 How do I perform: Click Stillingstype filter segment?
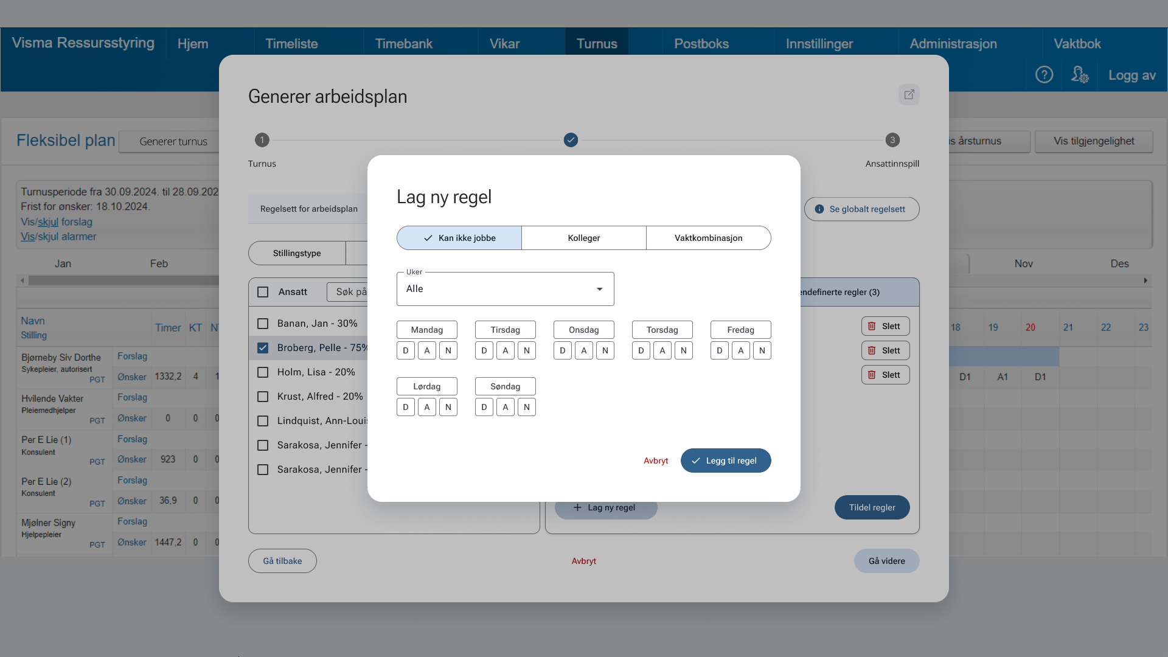pyautogui.click(x=297, y=253)
